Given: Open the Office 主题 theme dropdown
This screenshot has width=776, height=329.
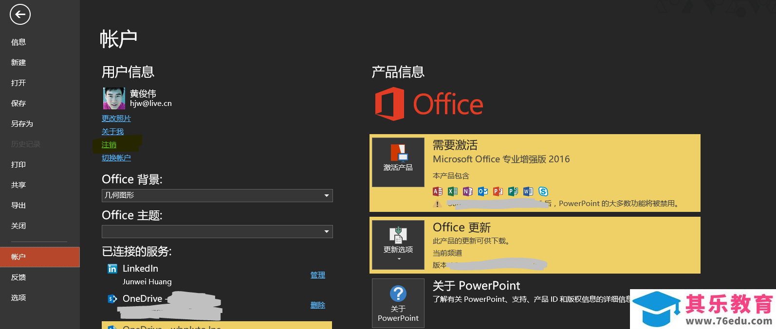Looking at the screenshot, I should click(217, 231).
